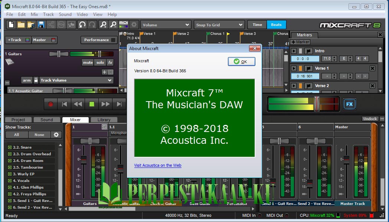This screenshot has height=222, width=389.
Task: Open project using the yellow folder icon
Action: [21, 24]
